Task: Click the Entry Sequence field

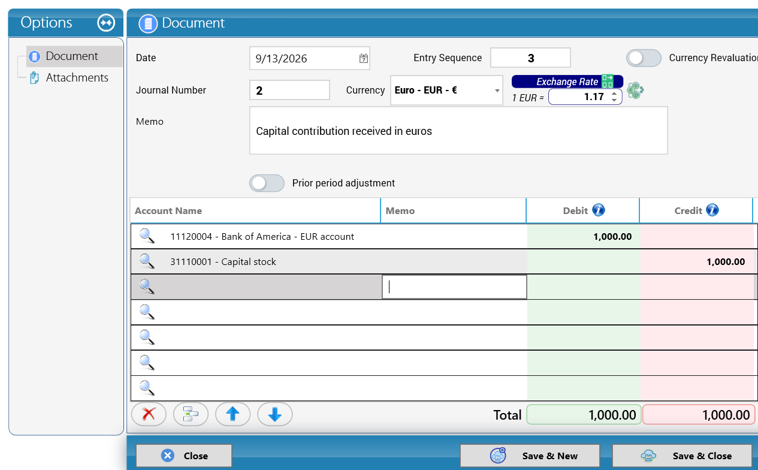Action: 530,58
